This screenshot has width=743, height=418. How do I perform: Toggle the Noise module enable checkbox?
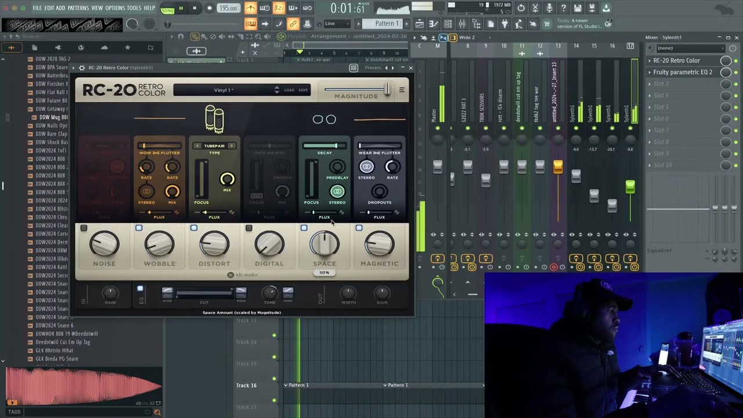pos(84,228)
